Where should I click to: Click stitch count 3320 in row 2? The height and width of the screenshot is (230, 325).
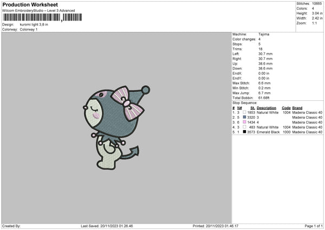[x=251, y=118]
